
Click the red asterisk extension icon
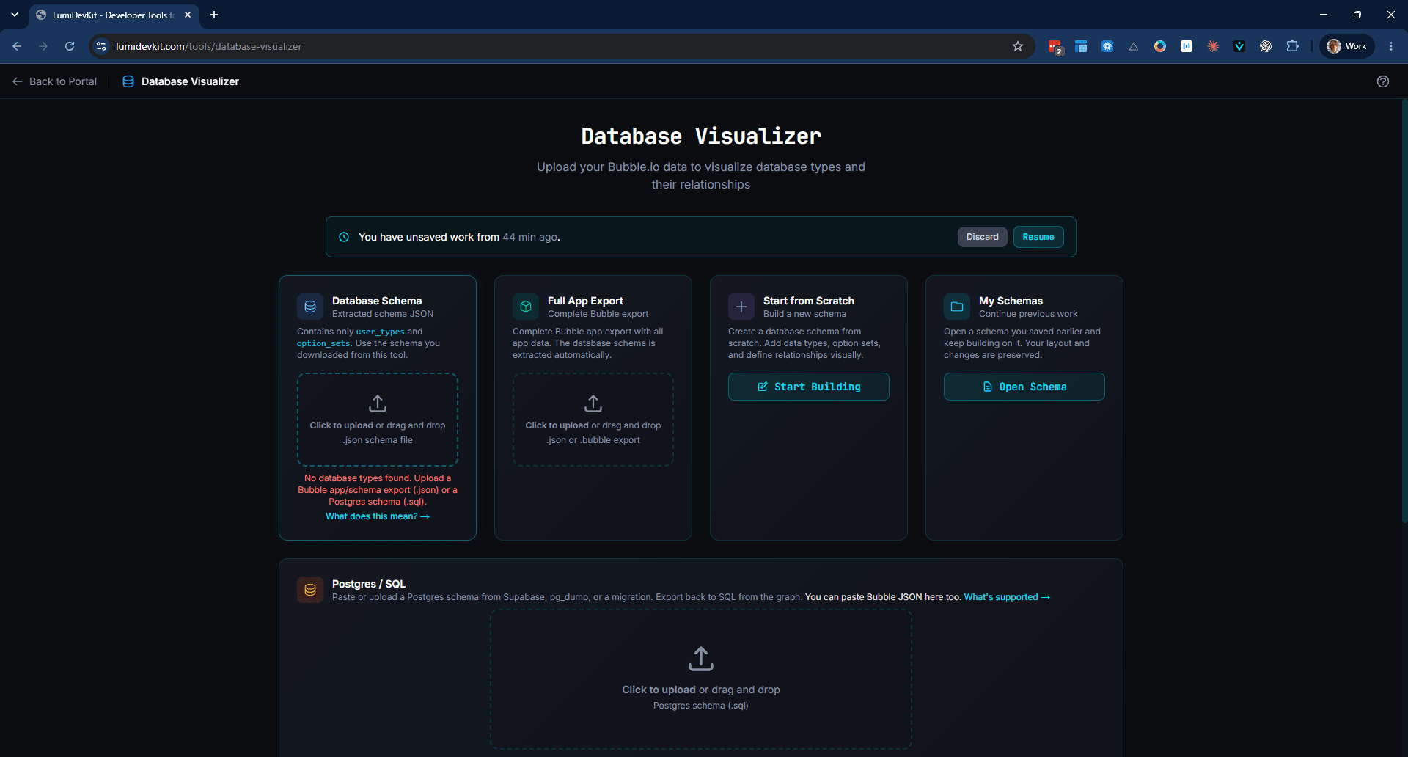coord(1213,46)
